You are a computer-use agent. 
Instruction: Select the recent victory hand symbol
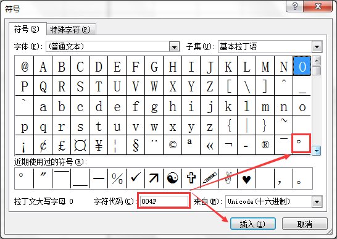(228, 178)
